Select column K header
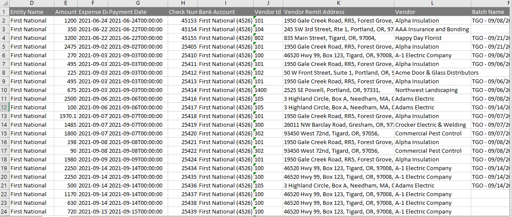 (x=339, y=3)
